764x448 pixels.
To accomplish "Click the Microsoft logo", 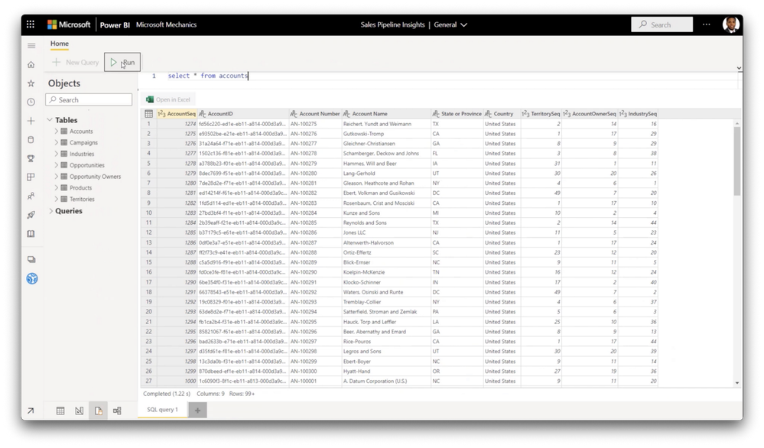I will pyautogui.click(x=69, y=24).
